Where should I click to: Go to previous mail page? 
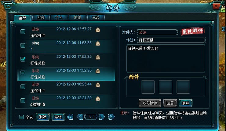80,117
